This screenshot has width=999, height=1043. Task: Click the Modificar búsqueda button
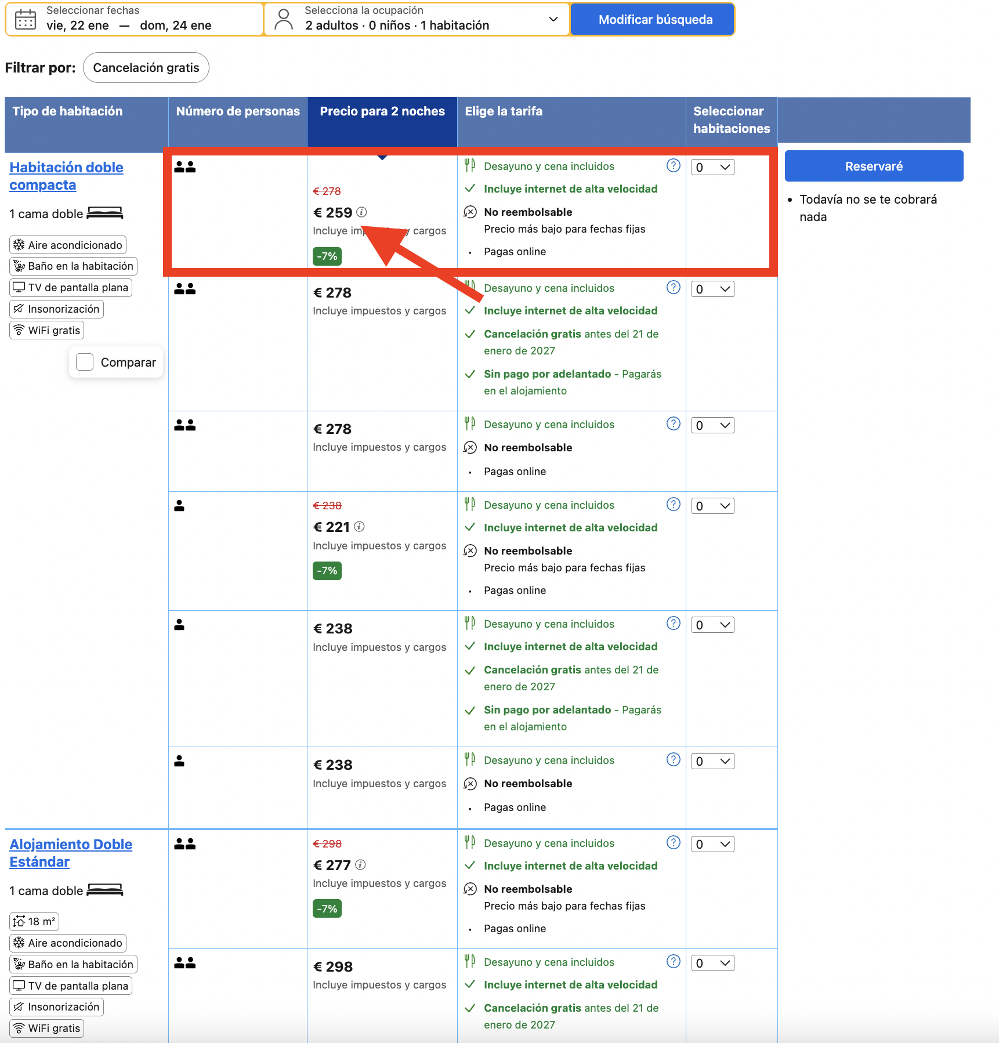[653, 19]
